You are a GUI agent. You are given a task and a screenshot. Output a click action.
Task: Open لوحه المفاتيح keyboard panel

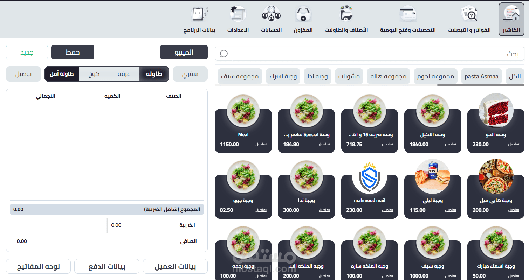[38, 266]
